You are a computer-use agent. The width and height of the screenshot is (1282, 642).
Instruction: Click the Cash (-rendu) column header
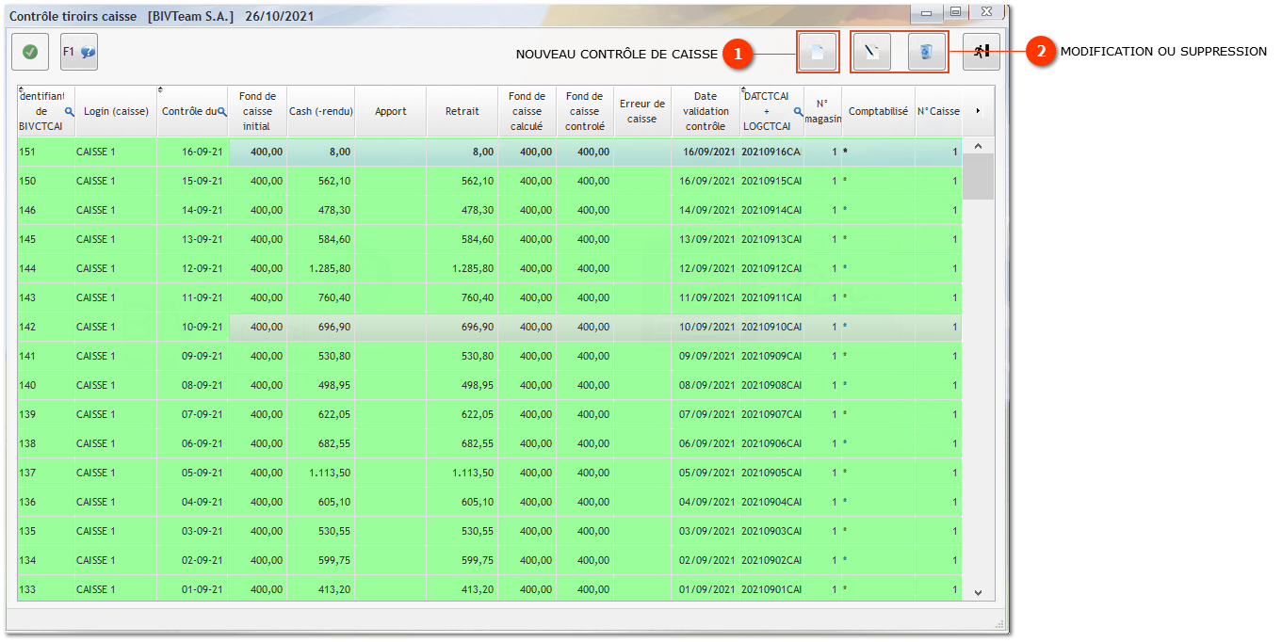320,111
